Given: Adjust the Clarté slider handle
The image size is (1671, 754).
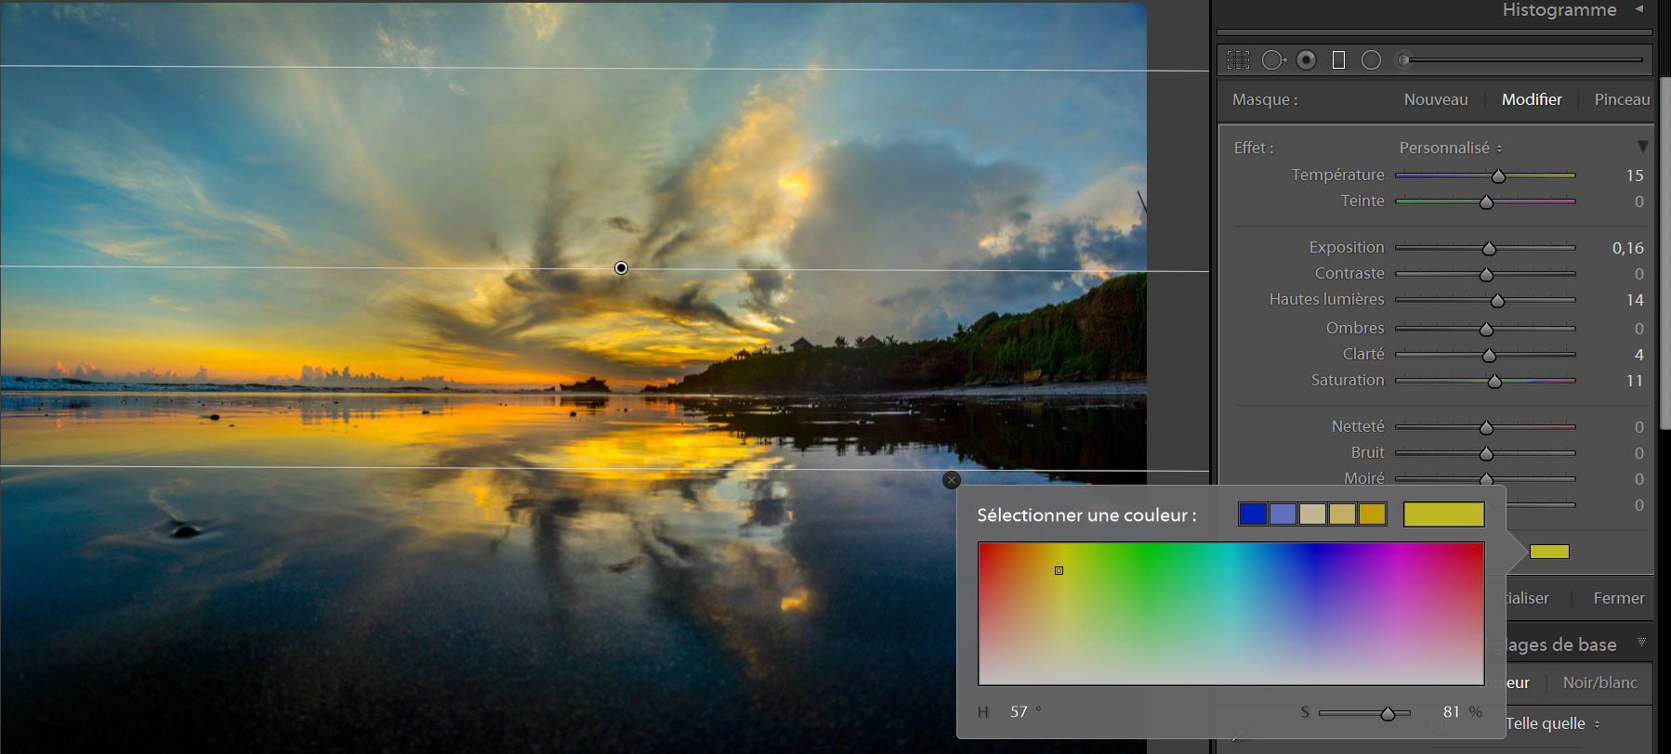Looking at the screenshot, I should (x=1489, y=355).
